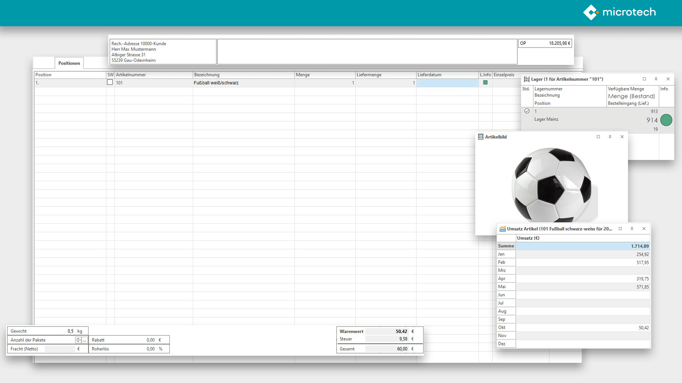682x383 pixels.
Task: Click the picture icon in the Artikelbild title bar
Action: pos(481,137)
